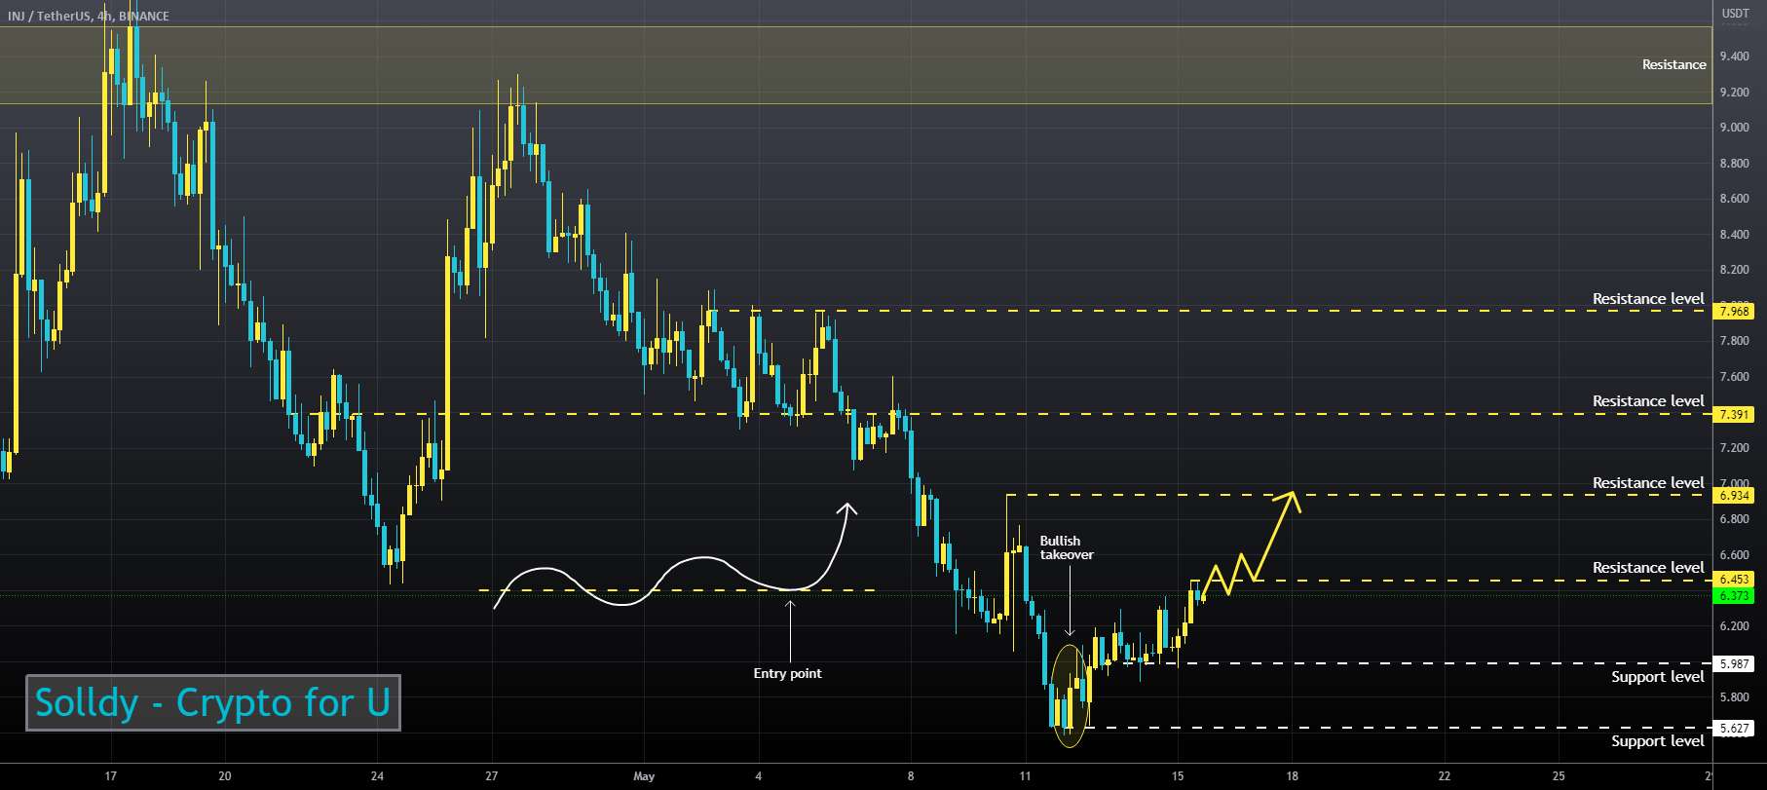
Task: Click date 17 on the time axis
Action: coord(110,776)
